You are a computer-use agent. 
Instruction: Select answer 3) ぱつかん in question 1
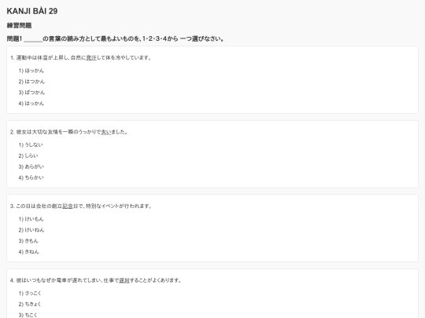(x=31, y=93)
